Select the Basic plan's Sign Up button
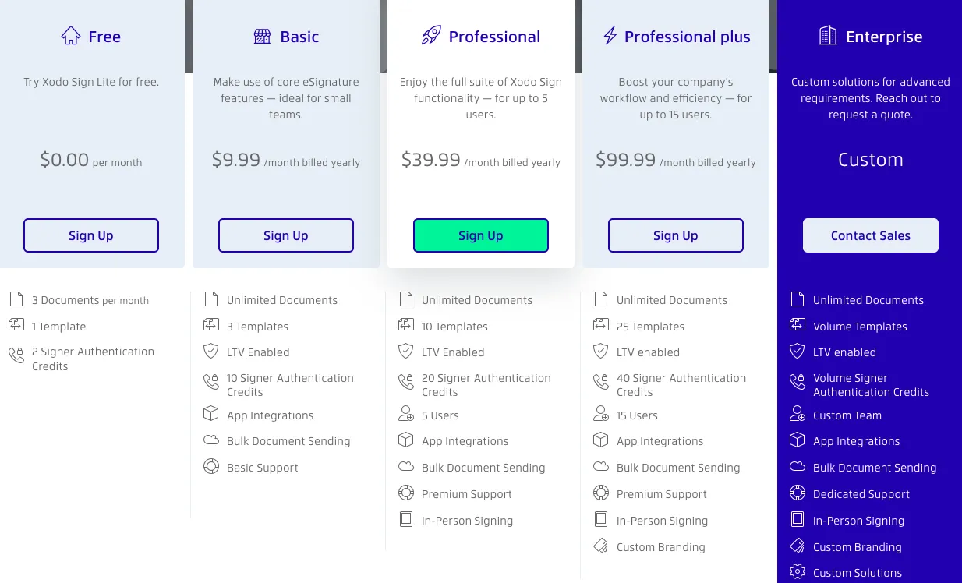Viewport: 962px width, 583px height. (x=285, y=235)
